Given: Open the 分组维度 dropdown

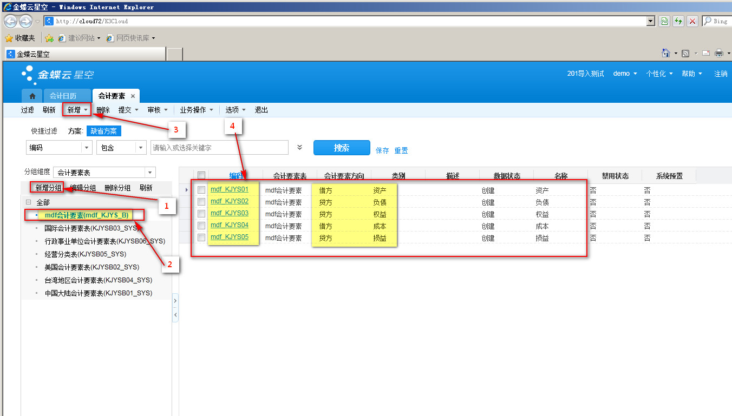Looking at the screenshot, I should pyautogui.click(x=150, y=173).
